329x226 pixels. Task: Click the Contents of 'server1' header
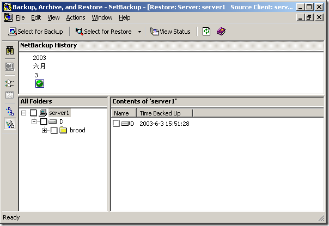217,102
